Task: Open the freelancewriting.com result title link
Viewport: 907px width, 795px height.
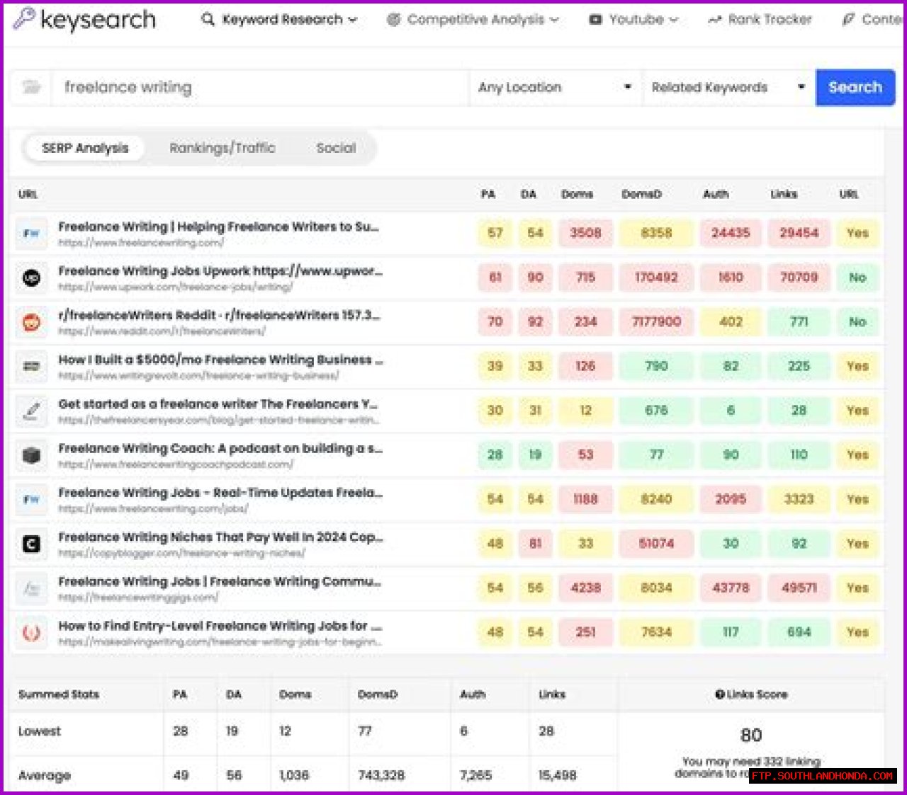Action: (218, 227)
